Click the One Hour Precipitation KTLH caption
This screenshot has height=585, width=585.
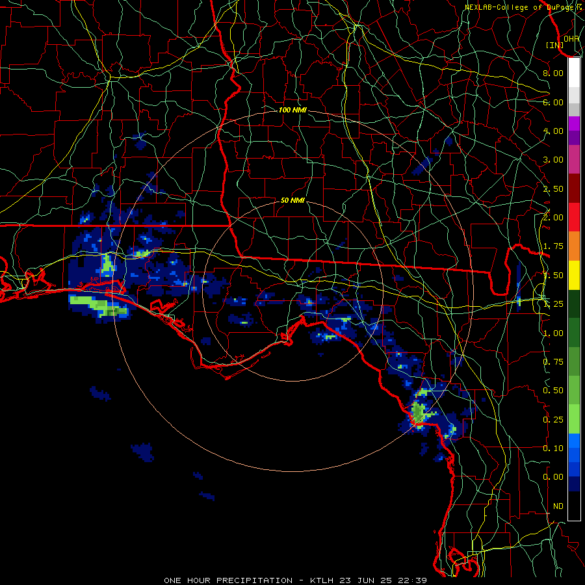[295, 580]
